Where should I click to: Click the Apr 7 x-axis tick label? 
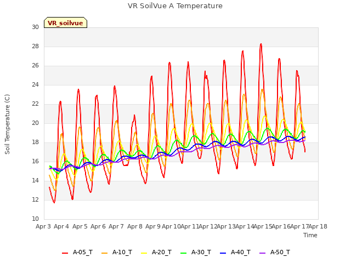pyautogui.click(x=116, y=226)
